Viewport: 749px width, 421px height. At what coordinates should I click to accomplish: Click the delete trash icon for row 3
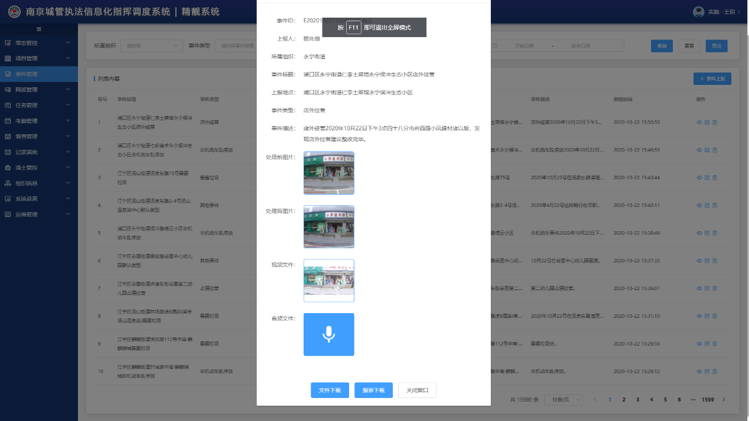[714, 177]
